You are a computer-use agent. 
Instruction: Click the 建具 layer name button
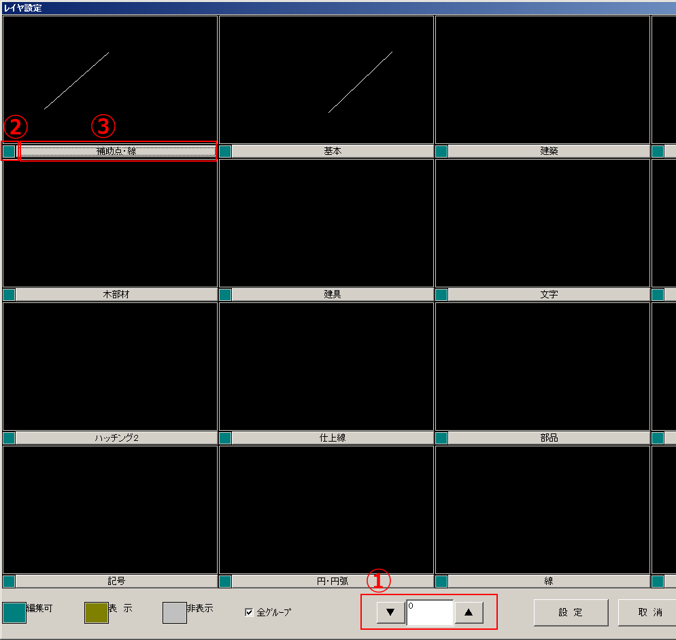click(333, 295)
